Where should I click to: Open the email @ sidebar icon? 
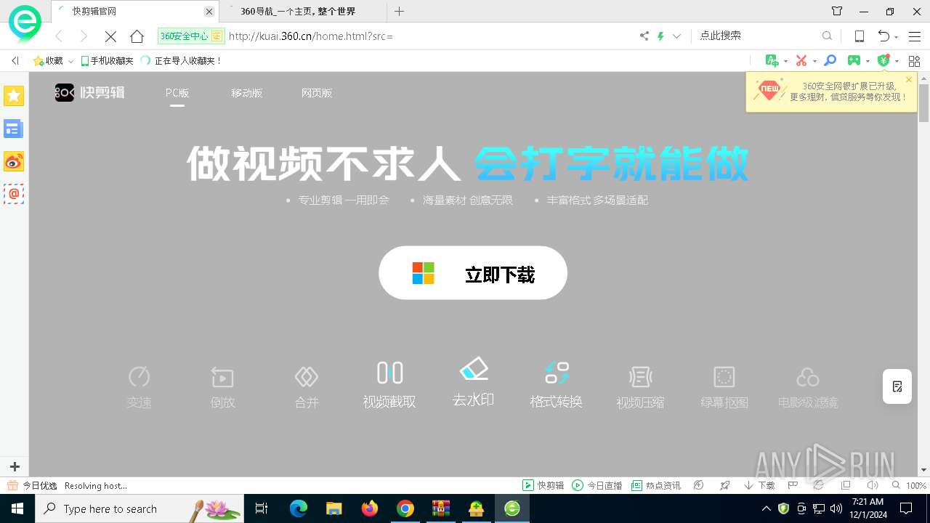click(x=14, y=194)
